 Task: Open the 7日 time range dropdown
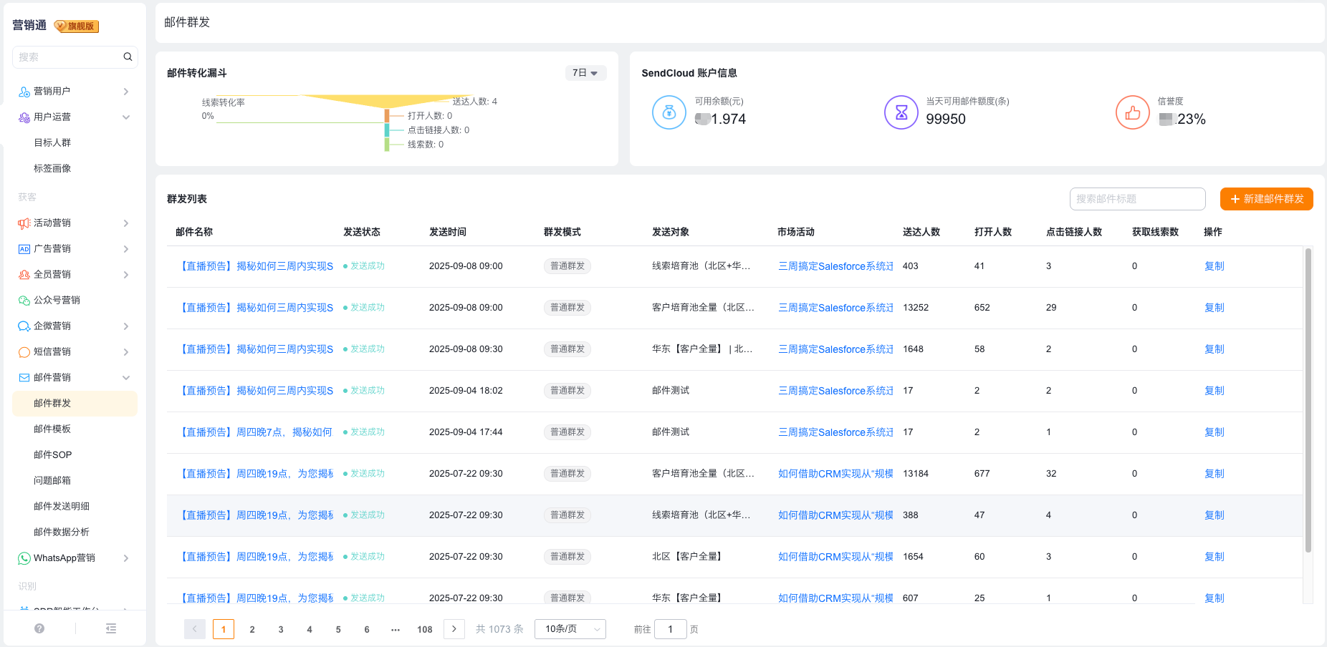pos(585,73)
